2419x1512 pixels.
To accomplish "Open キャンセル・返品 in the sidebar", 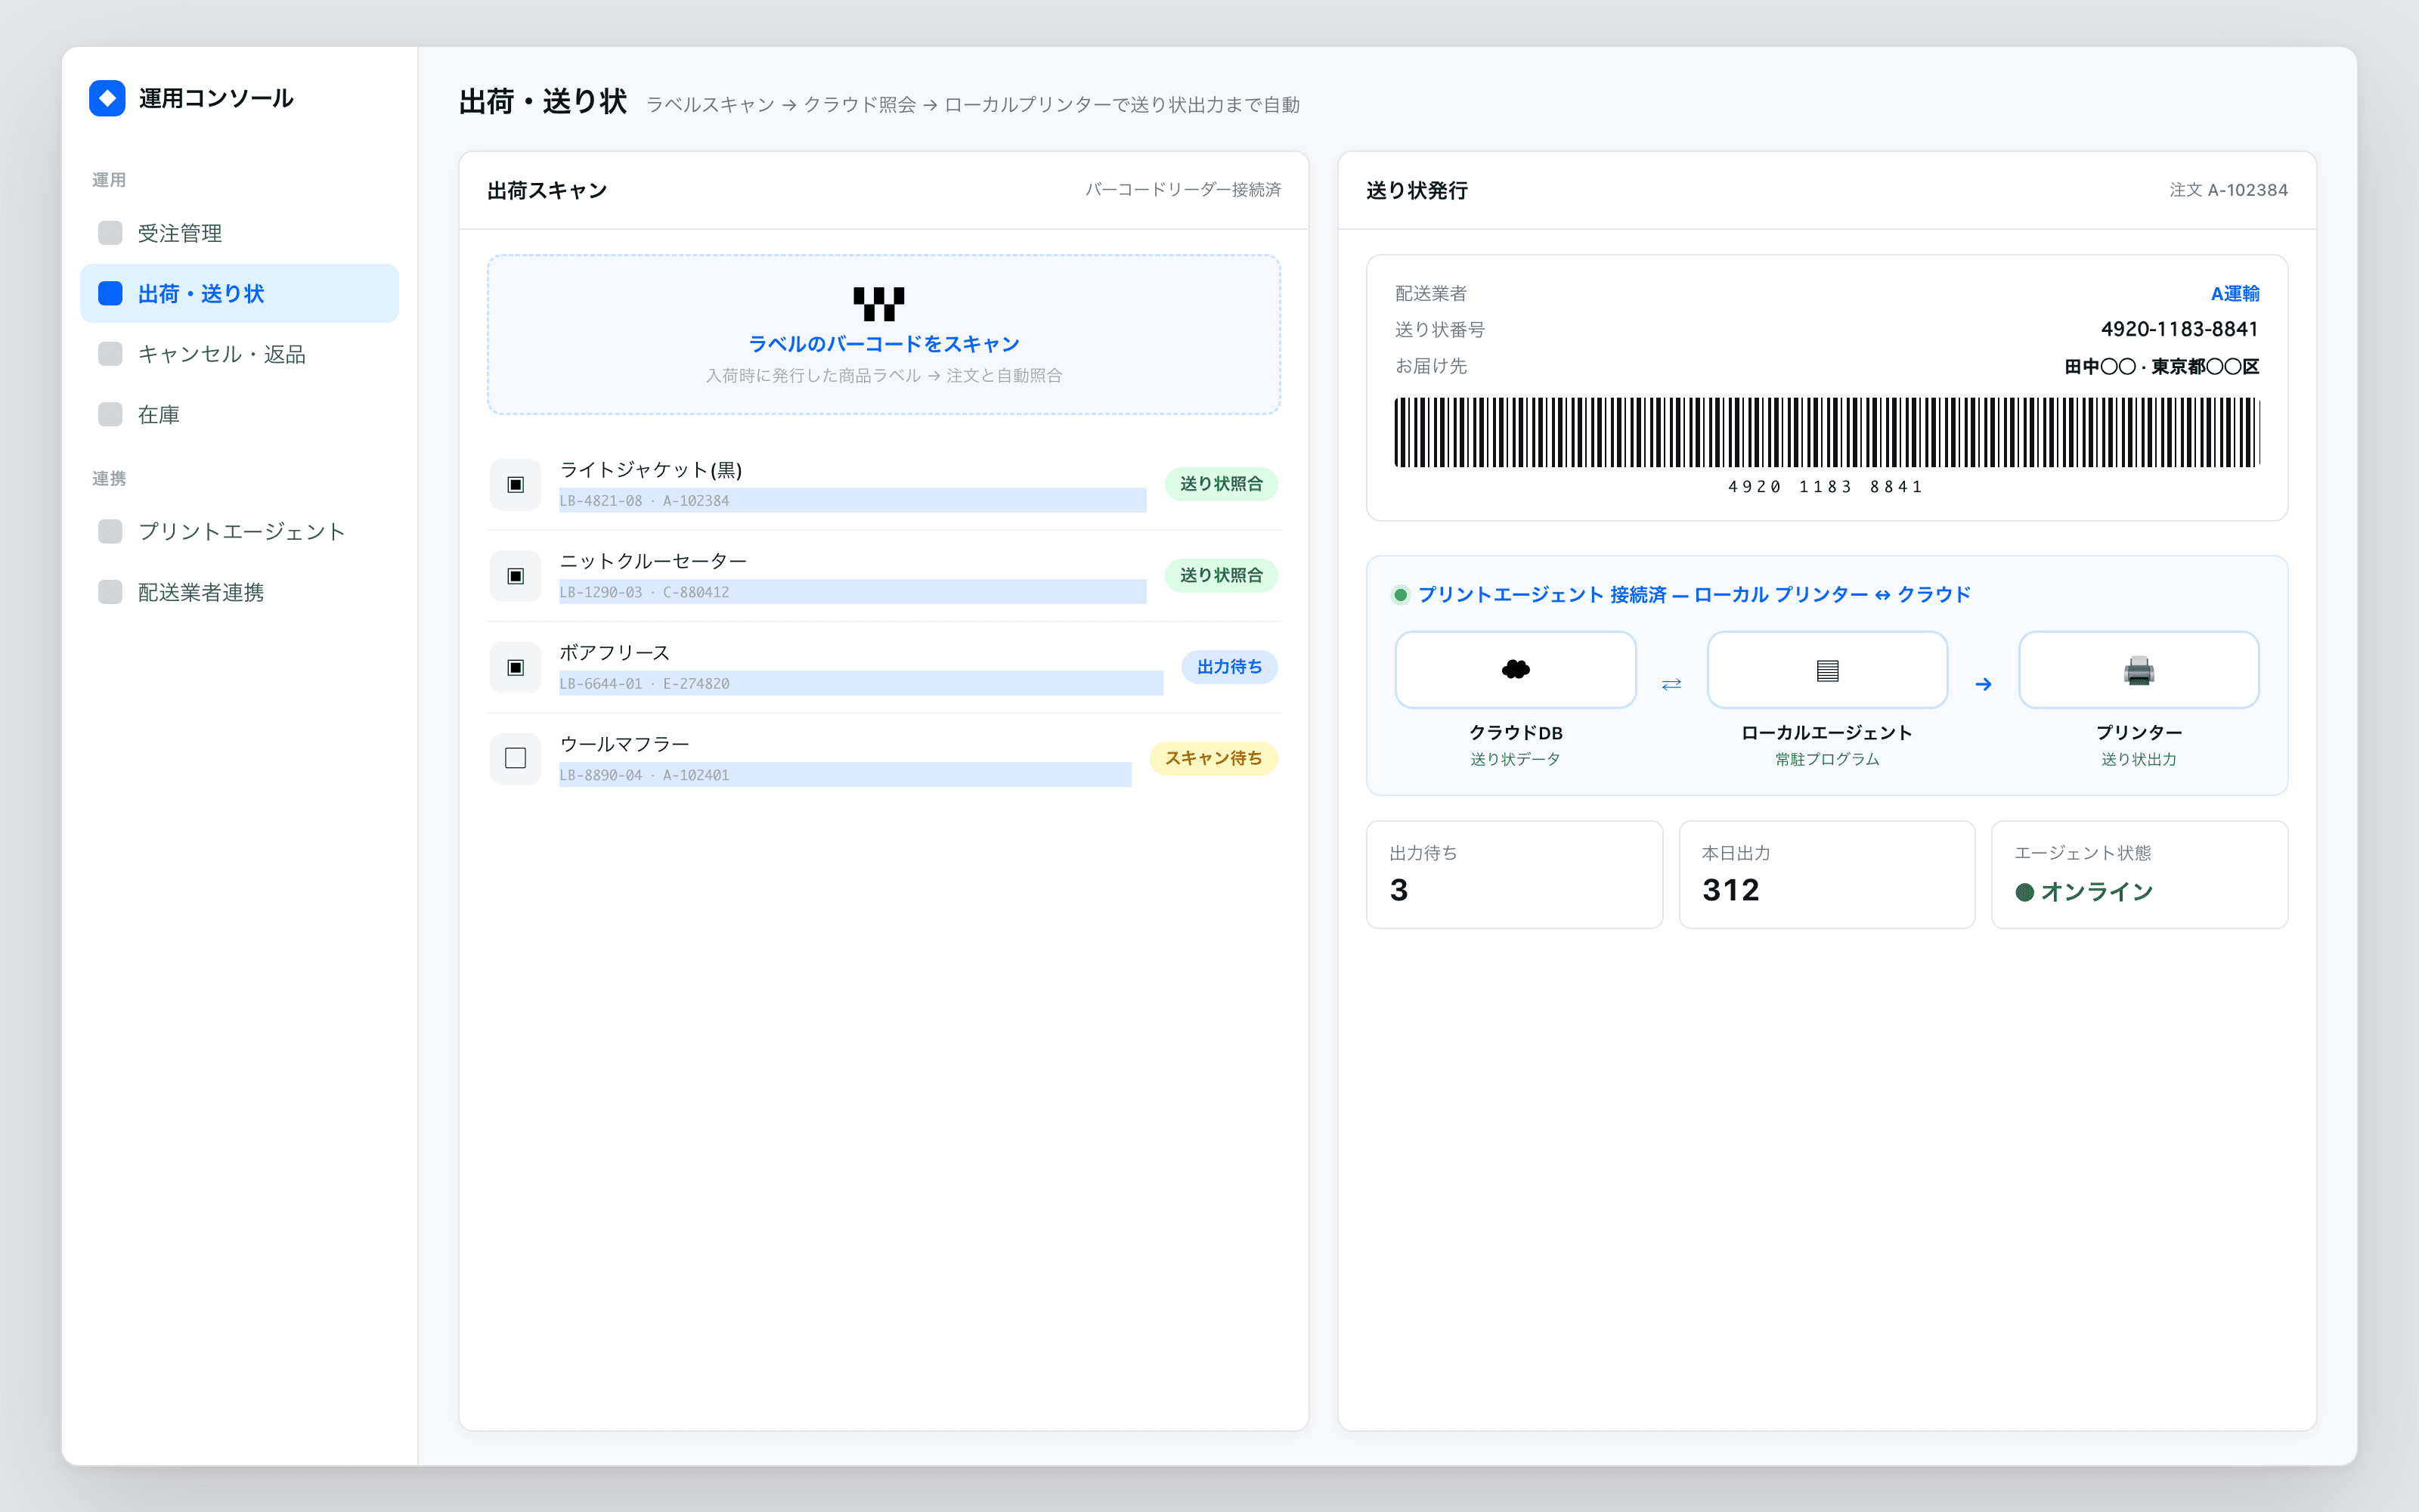I will (239, 354).
